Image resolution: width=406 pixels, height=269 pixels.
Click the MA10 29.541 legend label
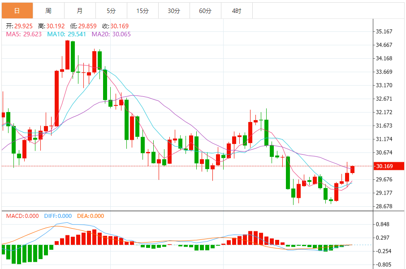(66, 34)
